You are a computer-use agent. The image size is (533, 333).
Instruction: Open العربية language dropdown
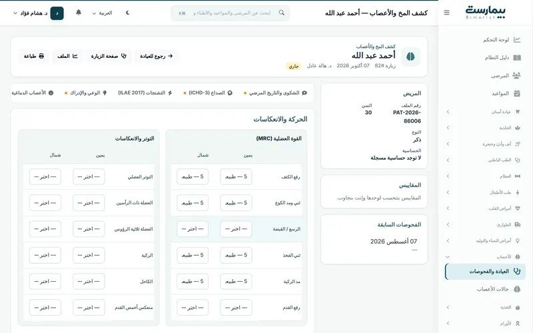coord(102,13)
